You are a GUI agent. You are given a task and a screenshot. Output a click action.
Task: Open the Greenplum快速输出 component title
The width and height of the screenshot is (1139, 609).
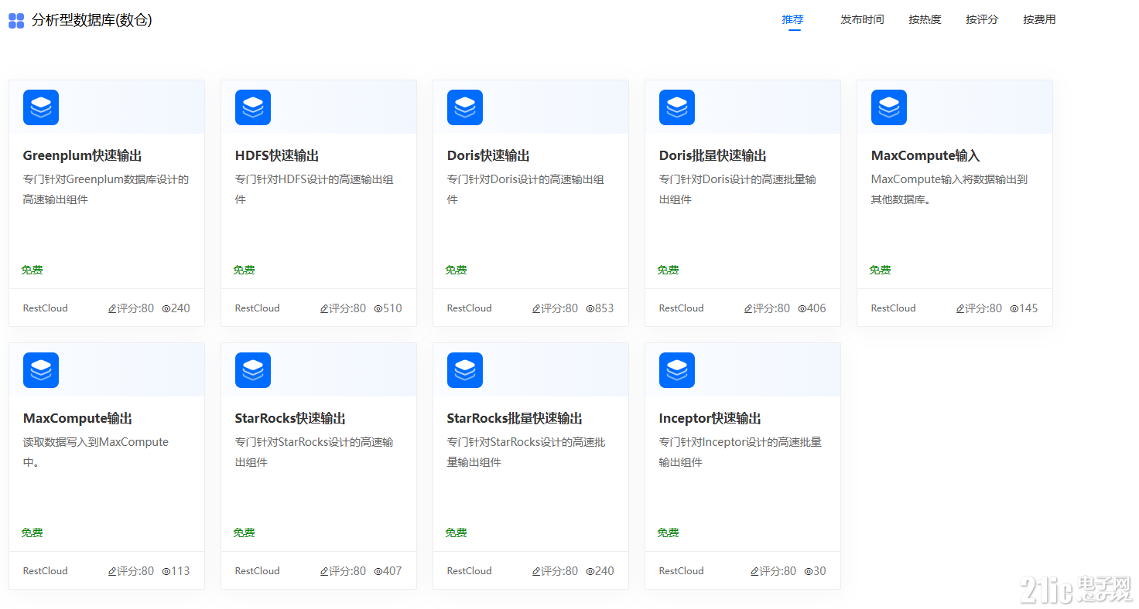tap(83, 155)
